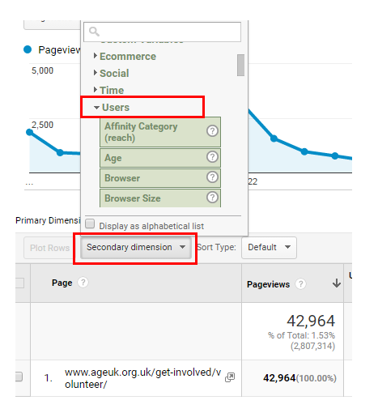Toggle the select-all checkbox in table header

(x=19, y=283)
